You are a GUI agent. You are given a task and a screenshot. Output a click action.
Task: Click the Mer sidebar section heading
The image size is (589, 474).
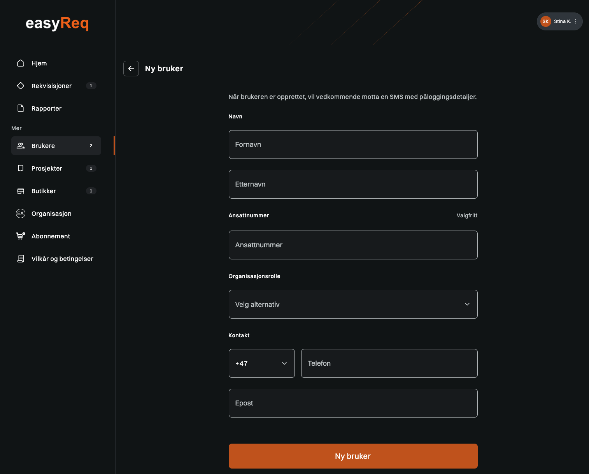tap(16, 128)
